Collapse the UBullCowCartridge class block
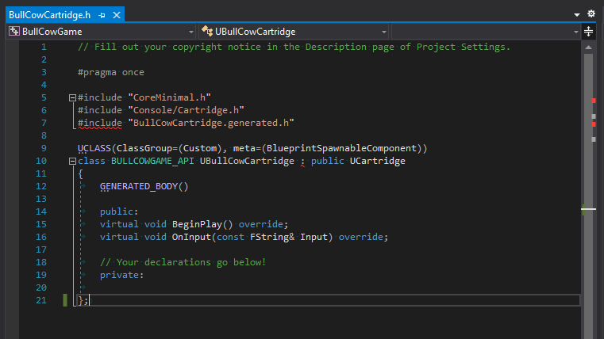 coord(72,162)
